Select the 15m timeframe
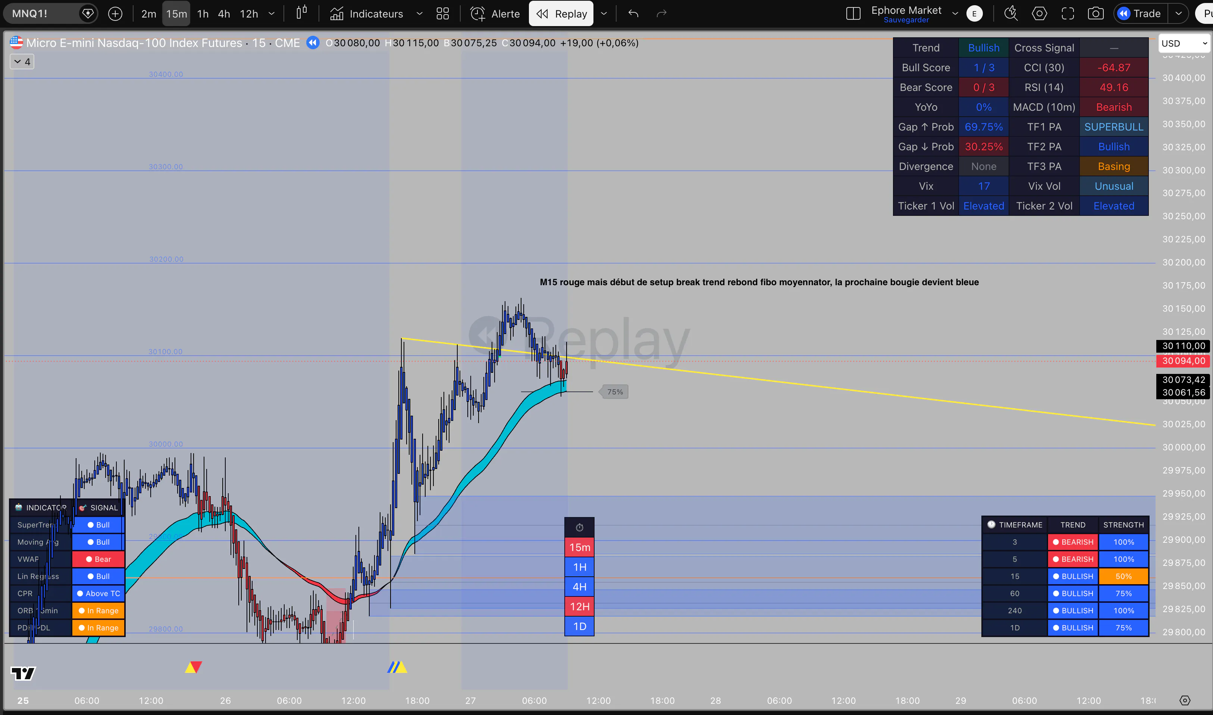The width and height of the screenshot is (1213, 715). (x=176, y=13)
